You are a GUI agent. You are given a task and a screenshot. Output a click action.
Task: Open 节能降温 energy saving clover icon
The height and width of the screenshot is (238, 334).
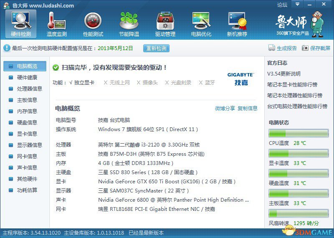click(x=129, y=24)
